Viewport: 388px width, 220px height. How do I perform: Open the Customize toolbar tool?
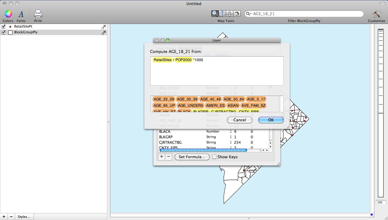coord(376,14)
